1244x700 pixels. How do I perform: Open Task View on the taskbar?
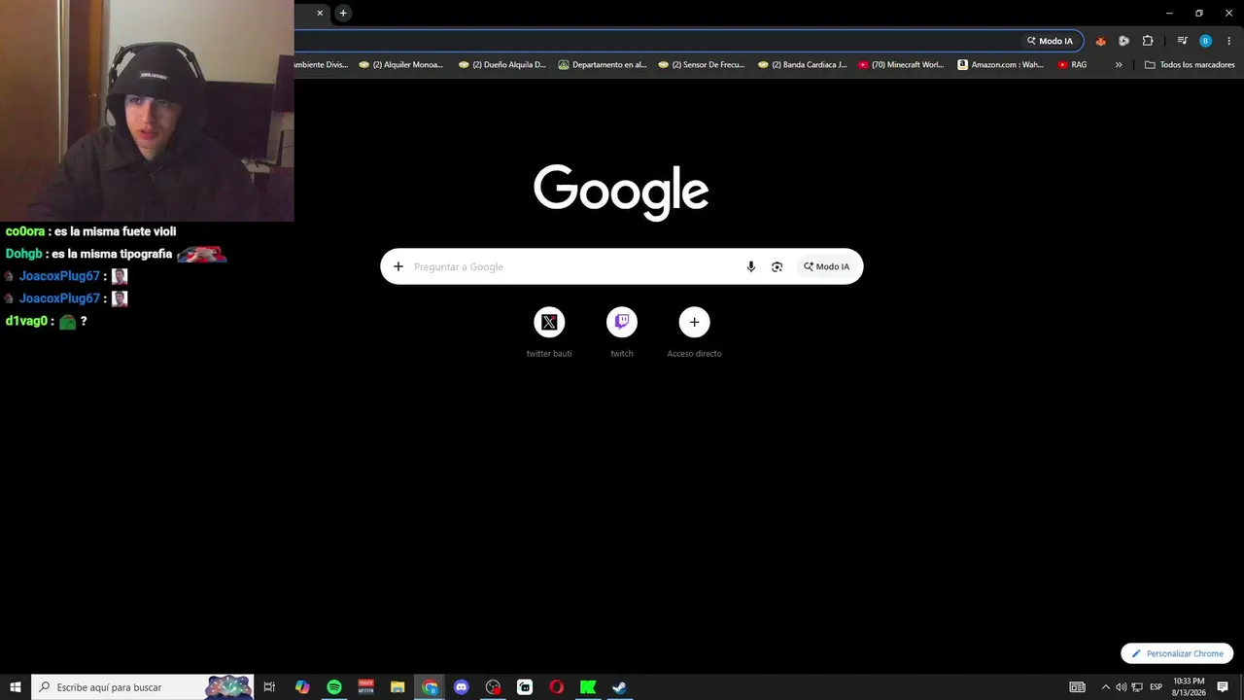(x=269, y=687)
